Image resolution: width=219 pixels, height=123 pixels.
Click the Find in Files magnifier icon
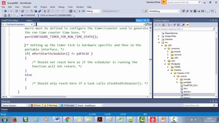coord(75,11)
